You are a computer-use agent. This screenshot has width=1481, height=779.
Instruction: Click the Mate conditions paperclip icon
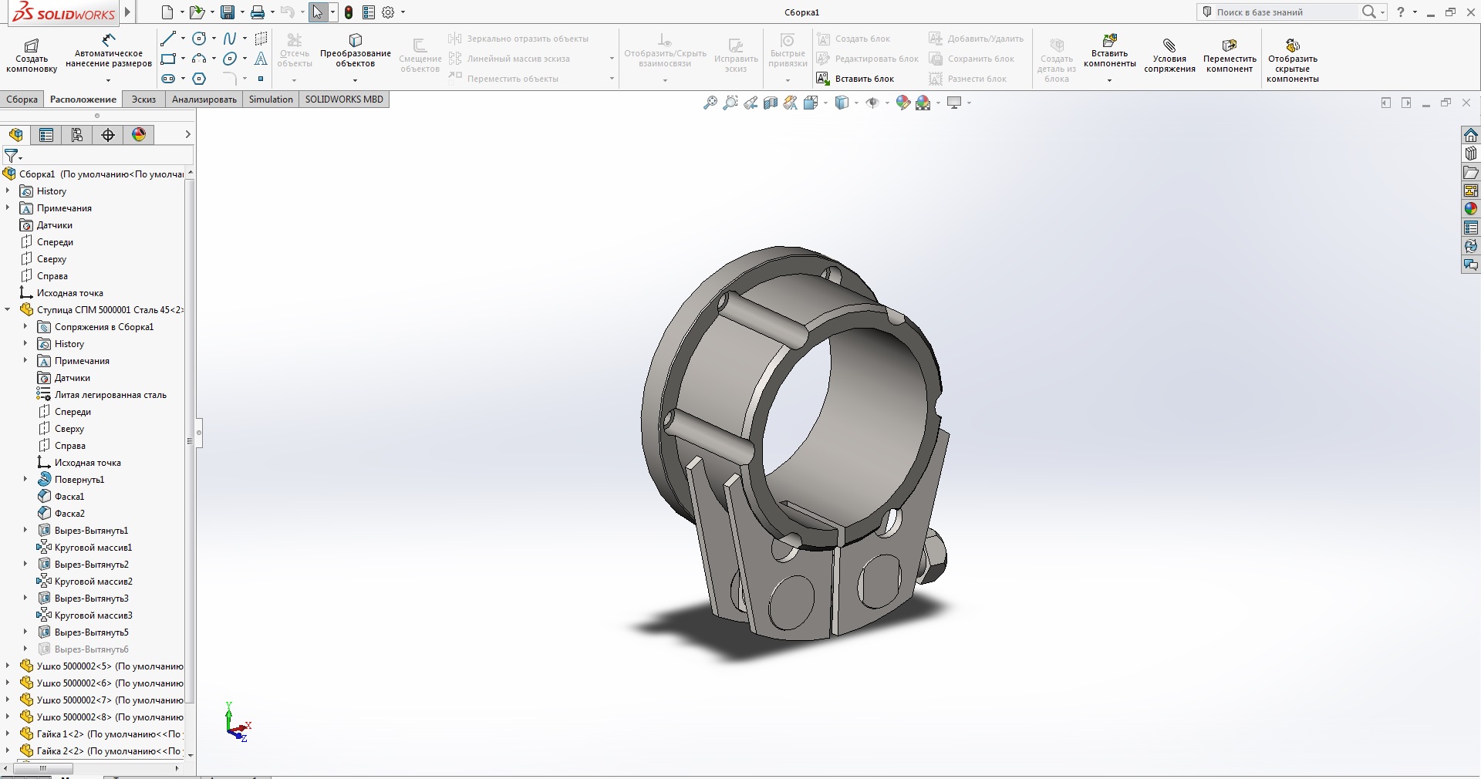[x=1169, y=46]
